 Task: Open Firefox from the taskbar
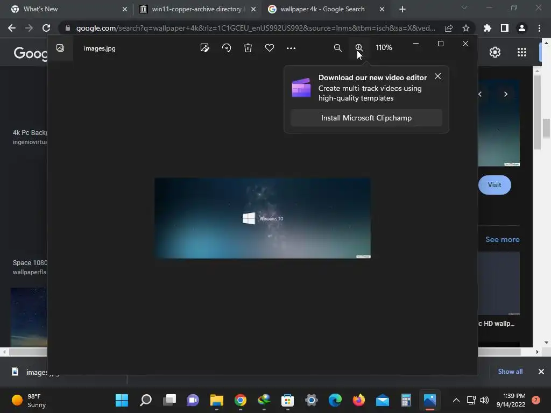point(359,400)
